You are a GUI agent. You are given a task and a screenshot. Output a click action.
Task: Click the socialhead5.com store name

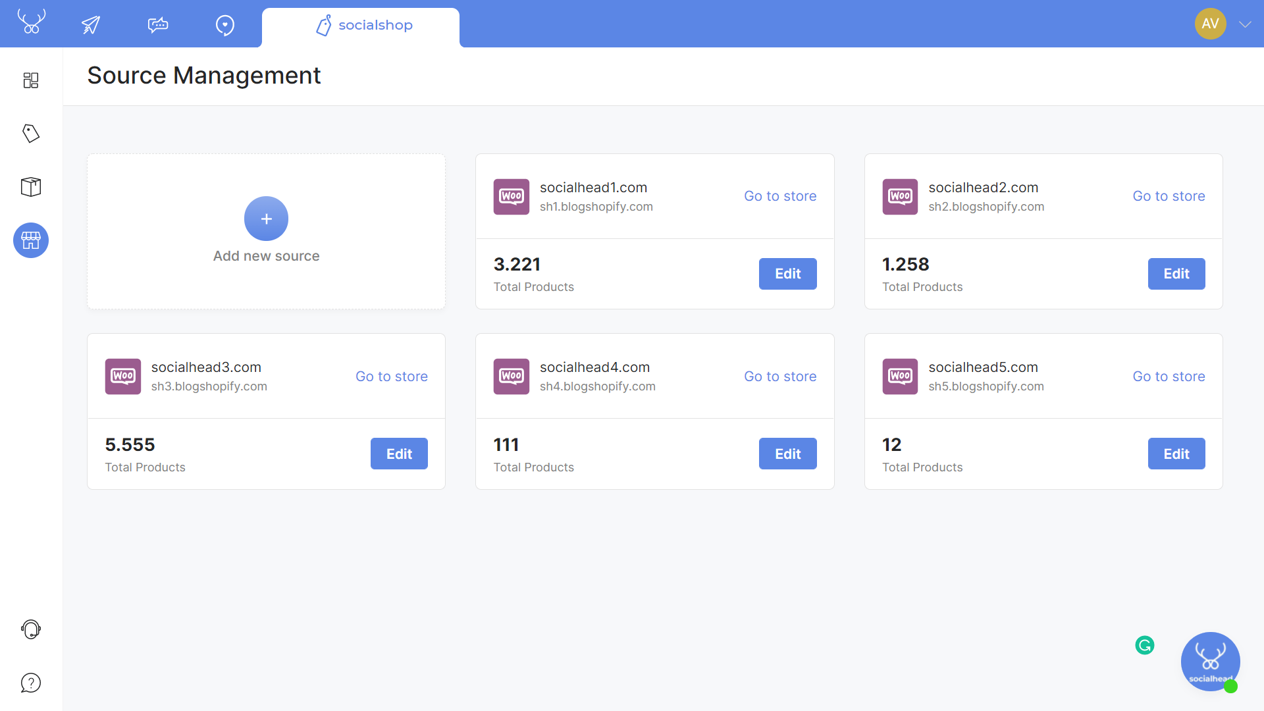pyautogui.click(x=983, y=367)
